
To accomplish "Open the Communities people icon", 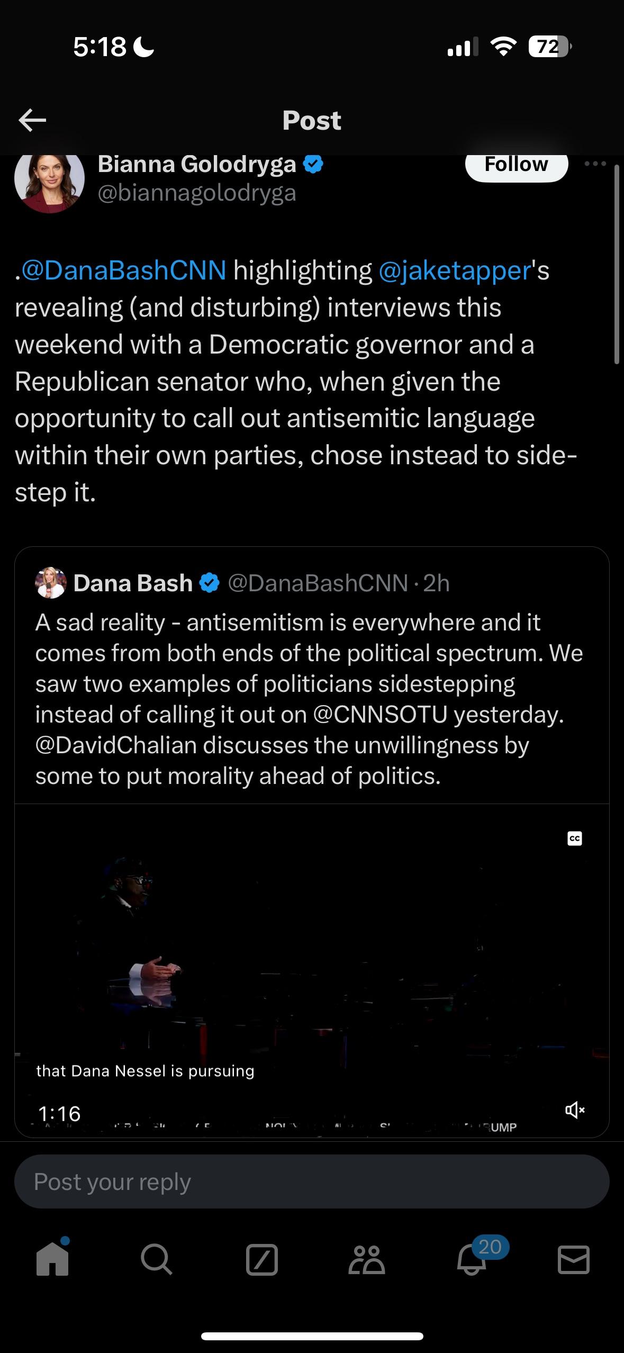I will [366, 1259].
